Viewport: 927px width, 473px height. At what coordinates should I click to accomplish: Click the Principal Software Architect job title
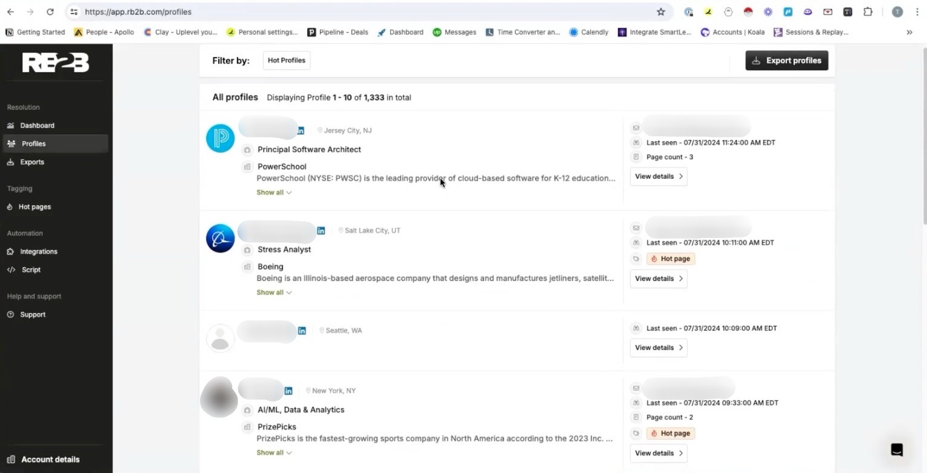309,150
